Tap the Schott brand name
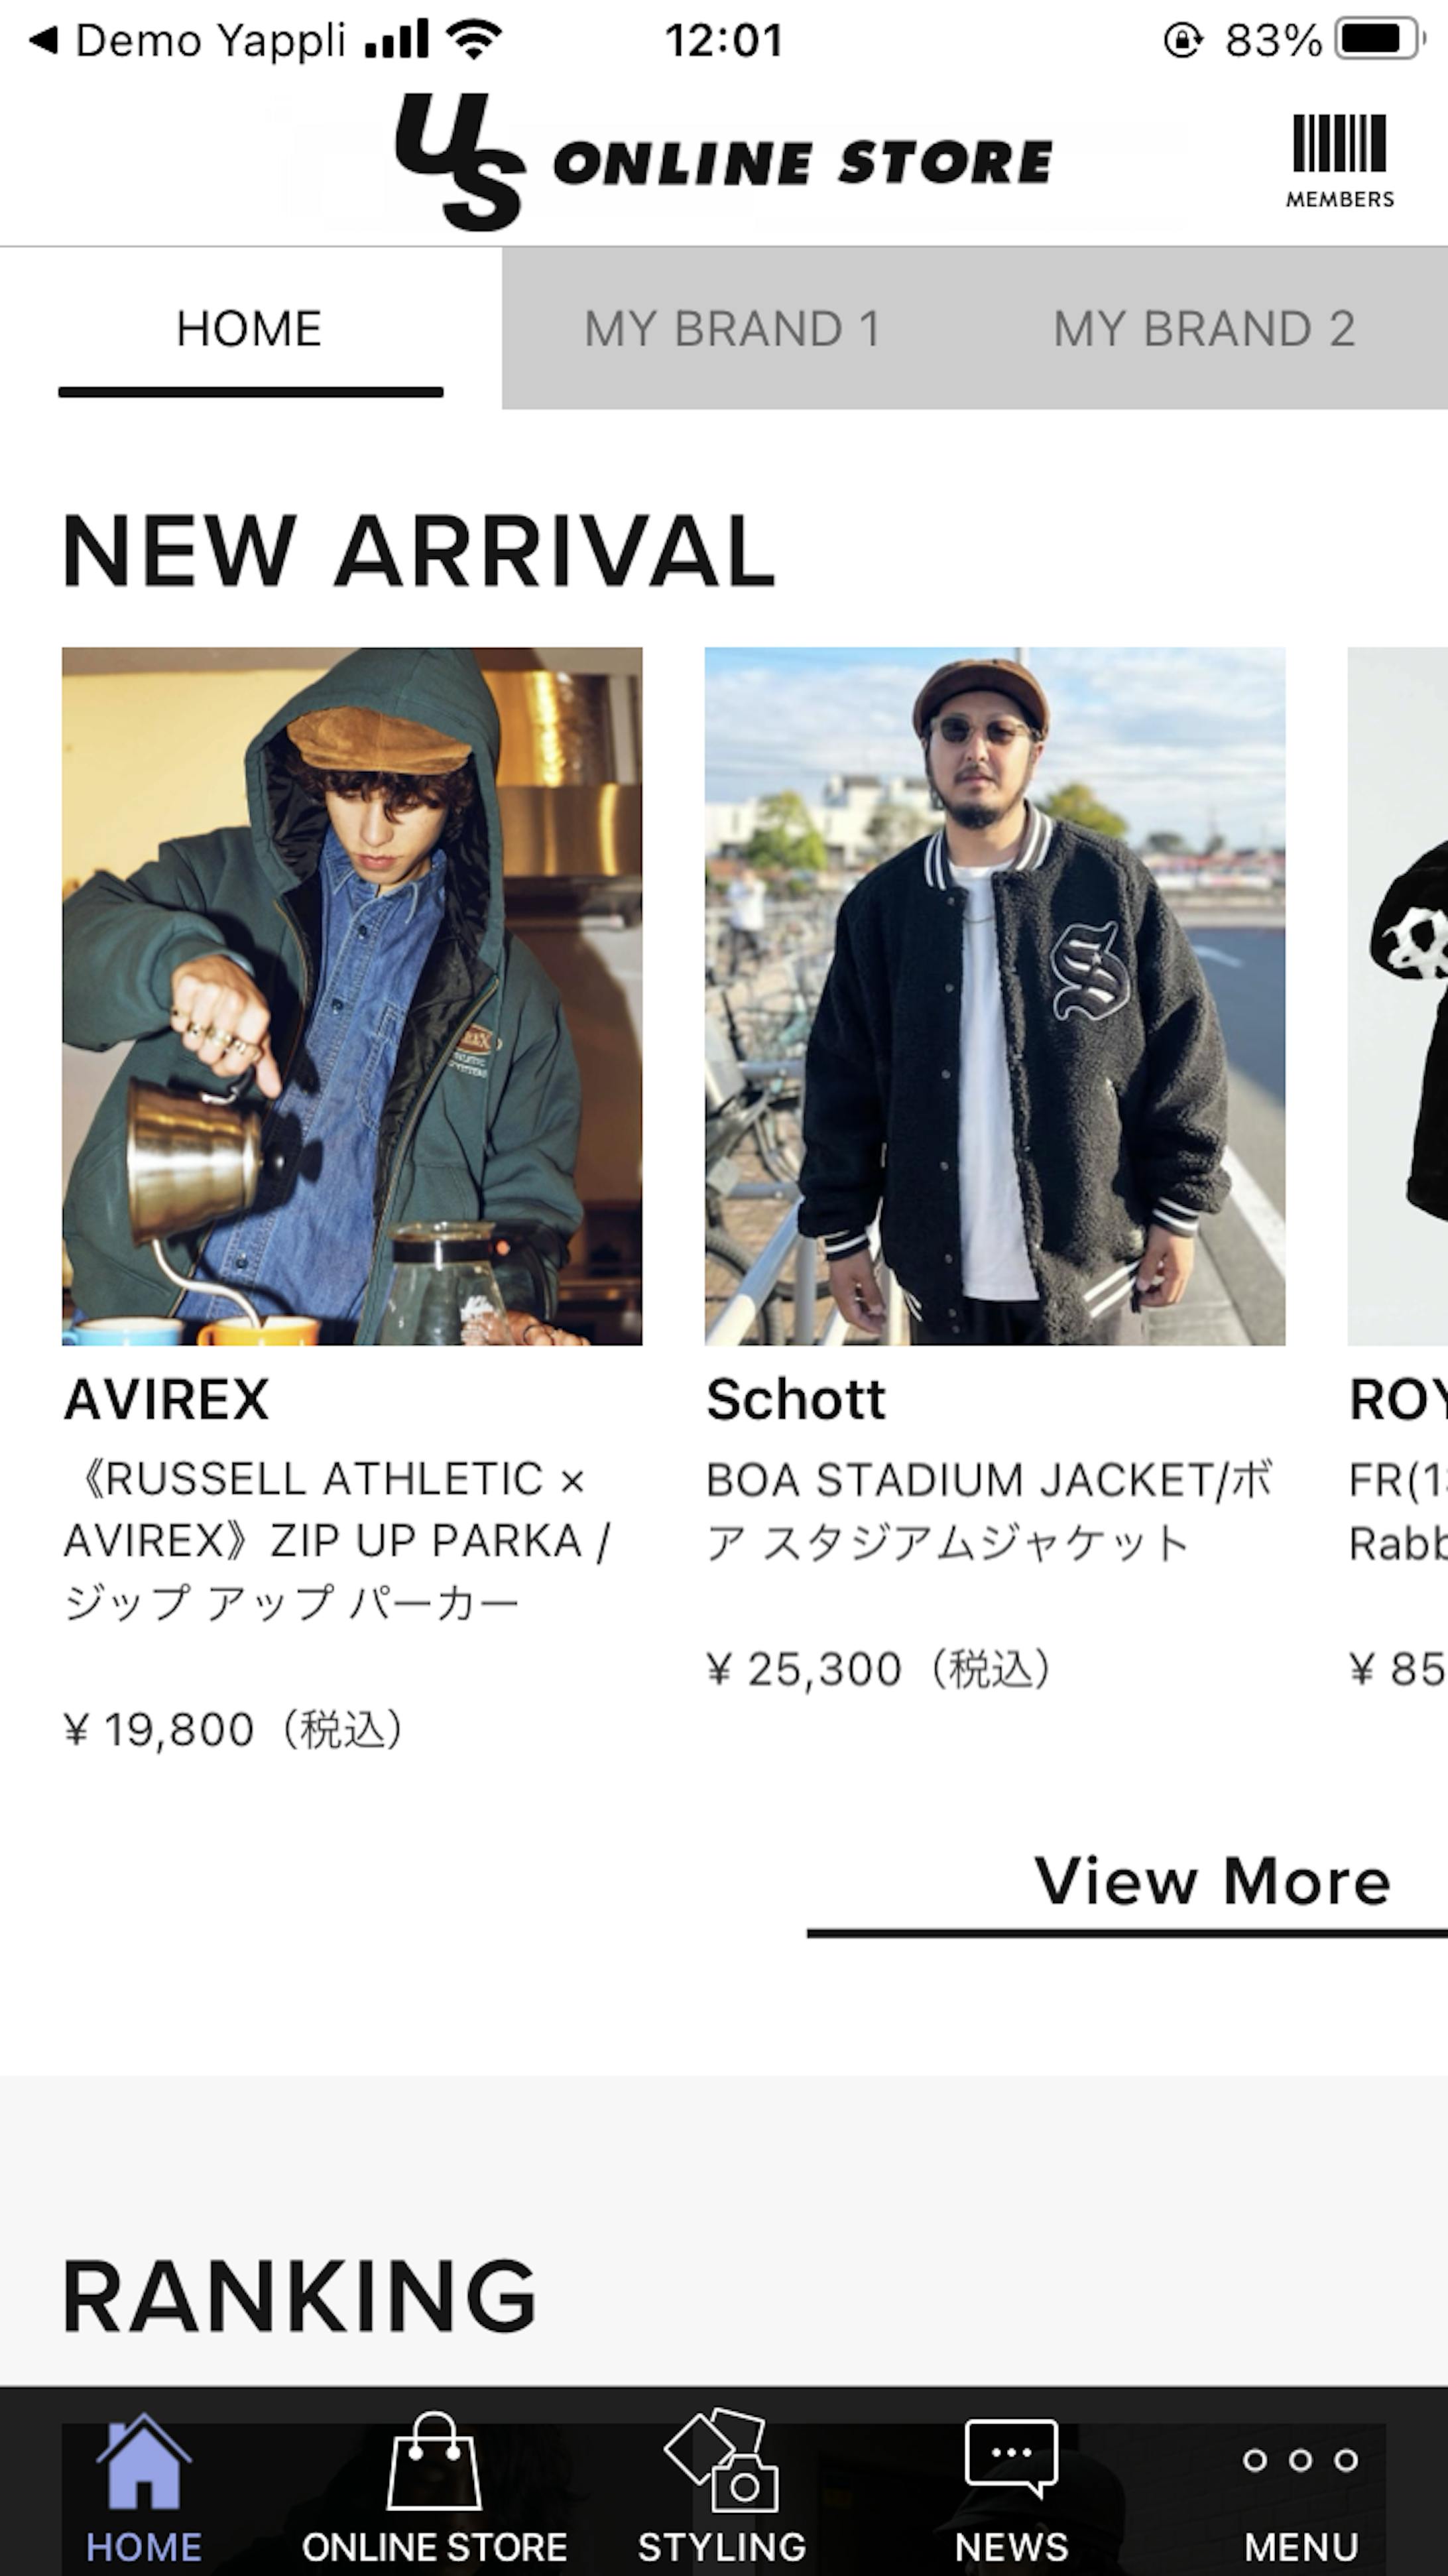Viewport: 1448px width, 2576px height. coord(796,1399)
